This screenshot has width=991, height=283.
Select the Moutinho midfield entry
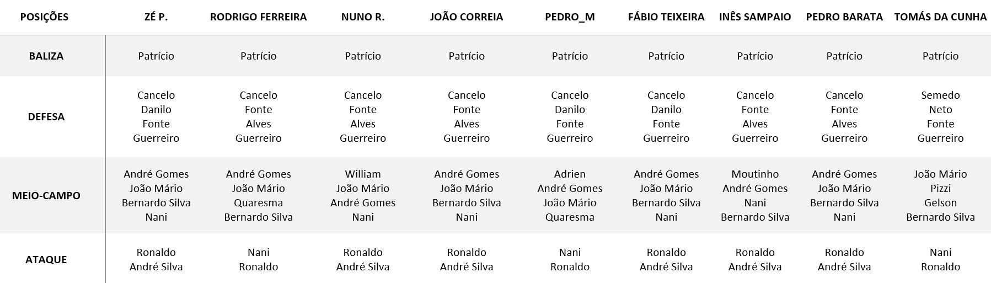[755, 174]
